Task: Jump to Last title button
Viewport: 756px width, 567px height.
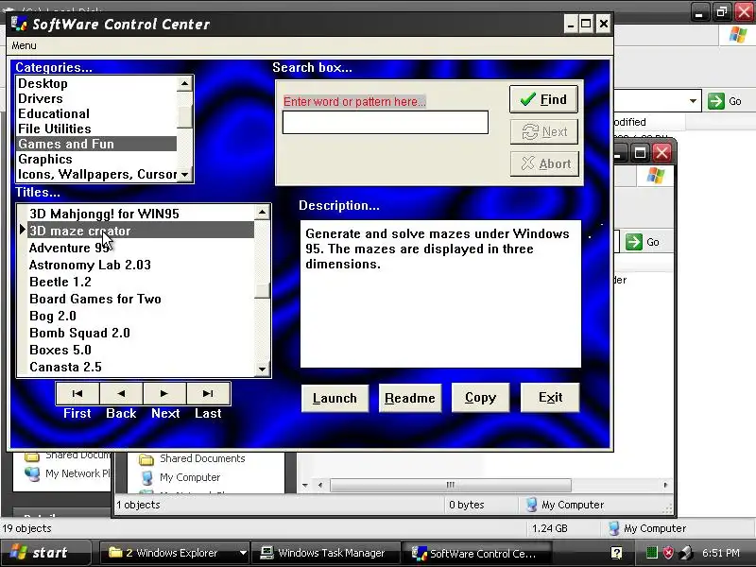Action: coord(208,393)
